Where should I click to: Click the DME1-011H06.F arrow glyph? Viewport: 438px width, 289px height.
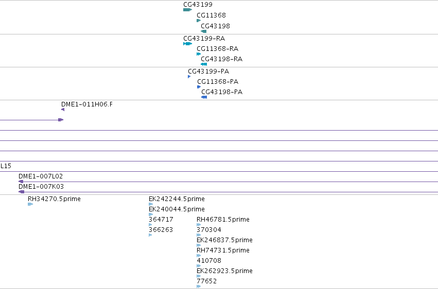coord(63,110)
